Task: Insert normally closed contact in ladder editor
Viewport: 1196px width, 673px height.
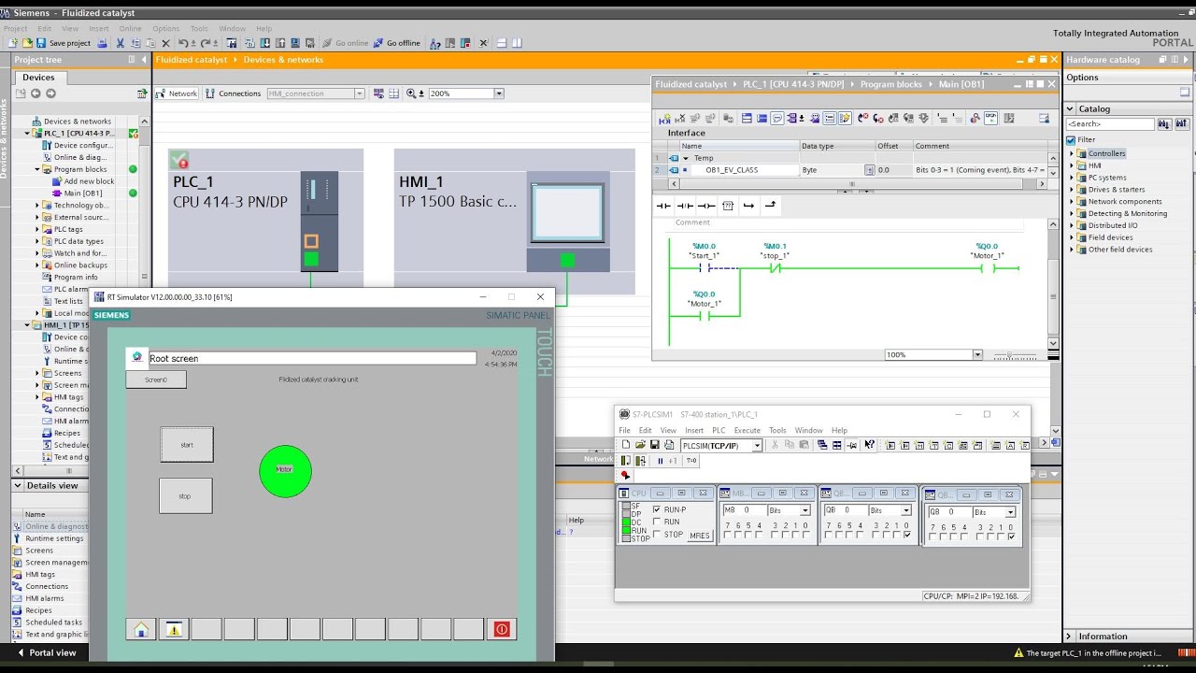Action: [685, 206]
